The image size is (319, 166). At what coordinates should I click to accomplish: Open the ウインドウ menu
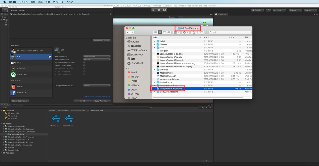click(x=58, y=2)
